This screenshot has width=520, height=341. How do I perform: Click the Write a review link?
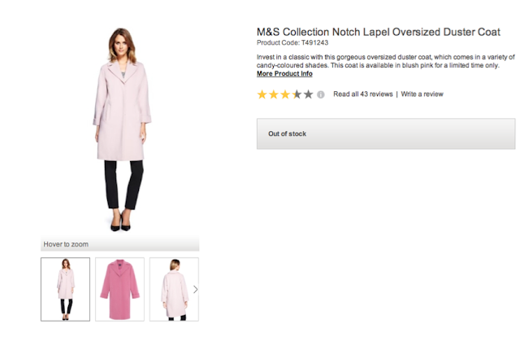(422, 94)
